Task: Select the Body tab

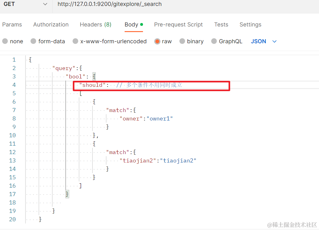Action: pos(134,25)
